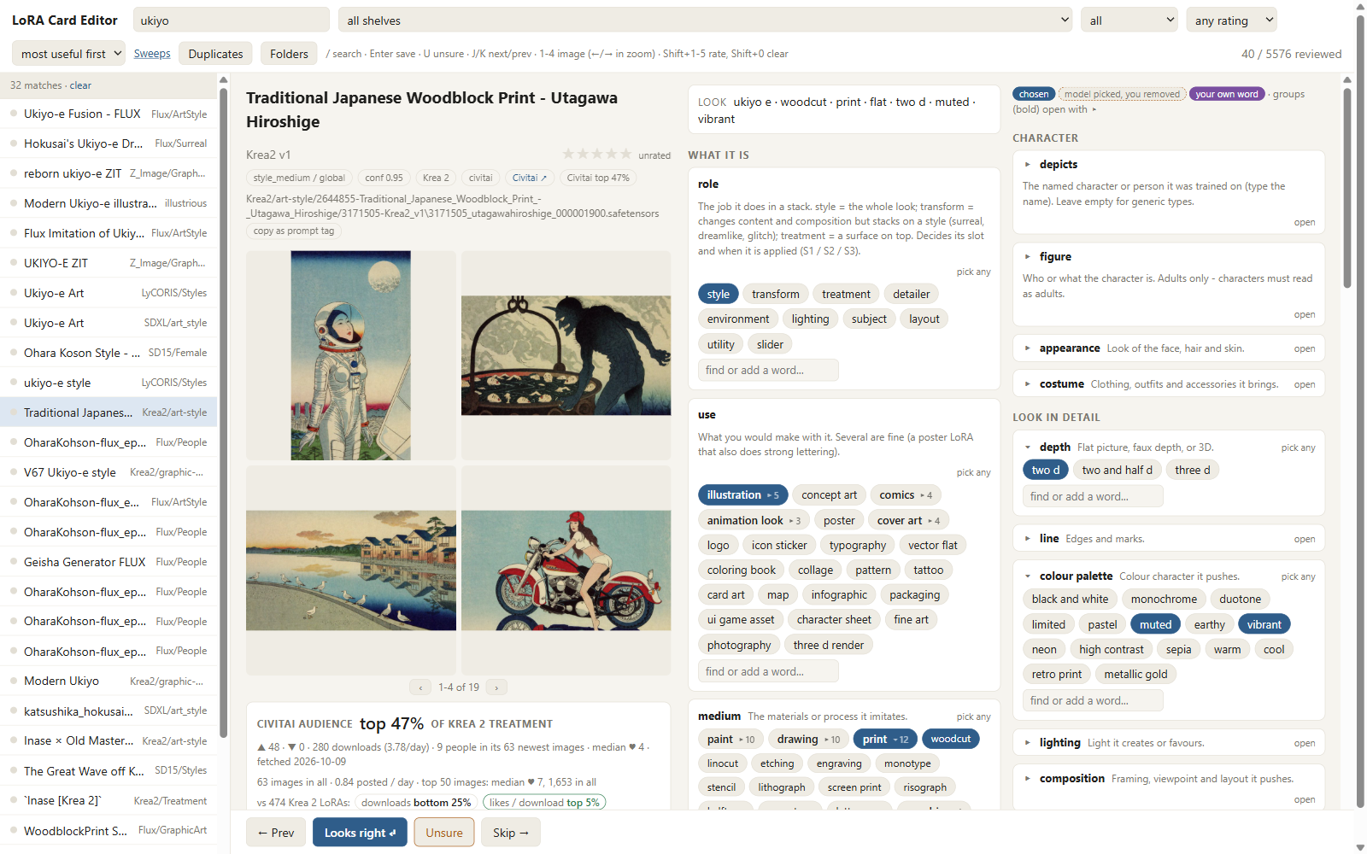The width and height of the screenshot is (1367, 854).
Task: Click the Duplicates button
Action: (215, 53)
